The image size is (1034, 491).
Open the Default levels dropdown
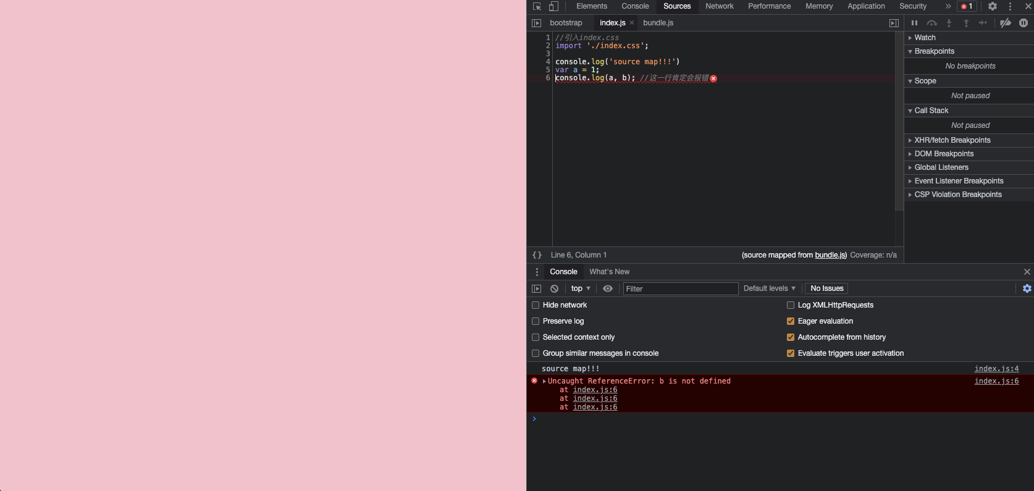[770, 288]
